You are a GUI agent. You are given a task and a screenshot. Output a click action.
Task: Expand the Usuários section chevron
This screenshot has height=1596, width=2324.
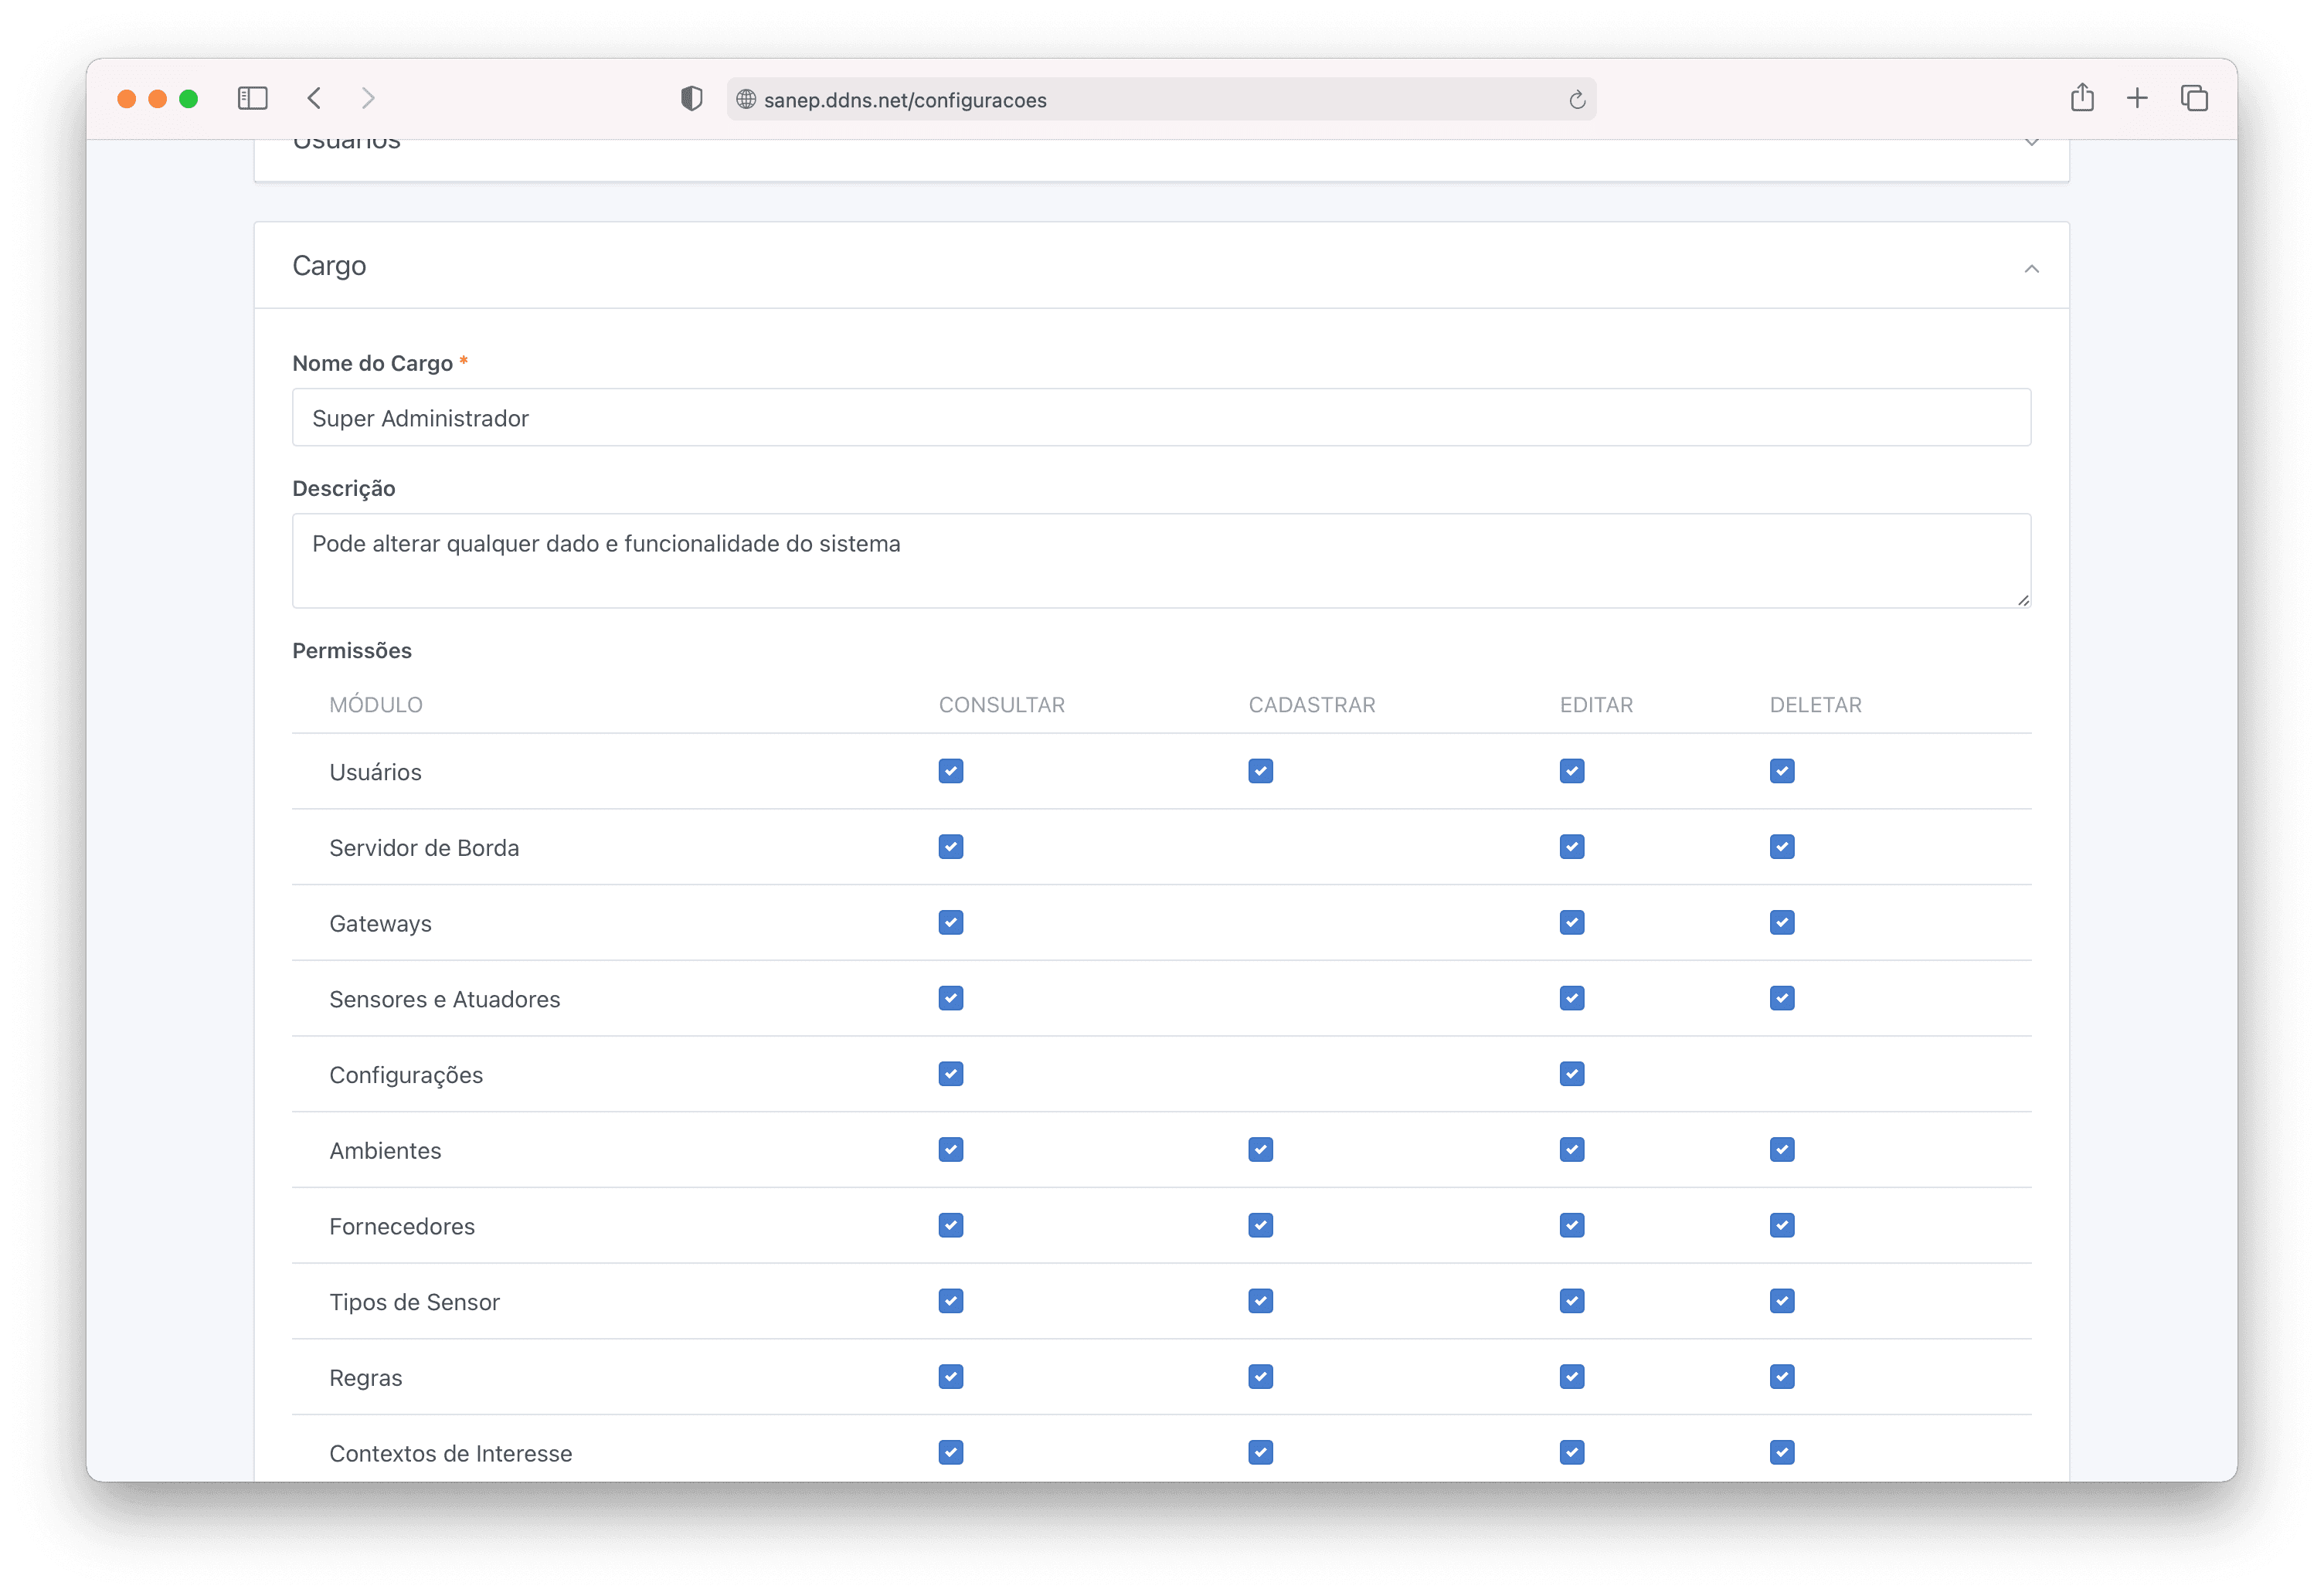(x=2031, y=143)
